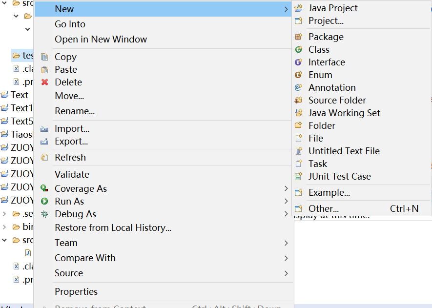Click the green Run As icon
The width and height of the screenshot is (432, 308).
(x=44, y=201)
